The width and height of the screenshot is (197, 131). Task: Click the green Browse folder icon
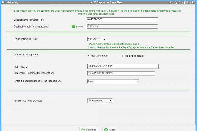73,27
